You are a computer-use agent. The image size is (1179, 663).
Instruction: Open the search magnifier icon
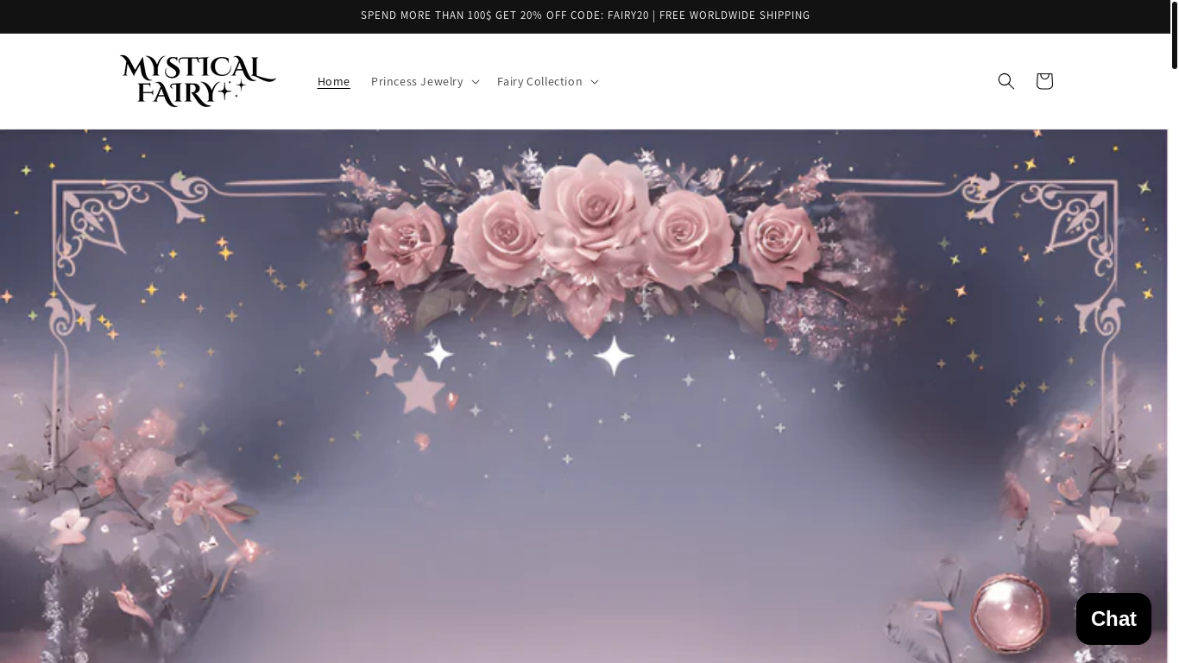(1006, 81)
